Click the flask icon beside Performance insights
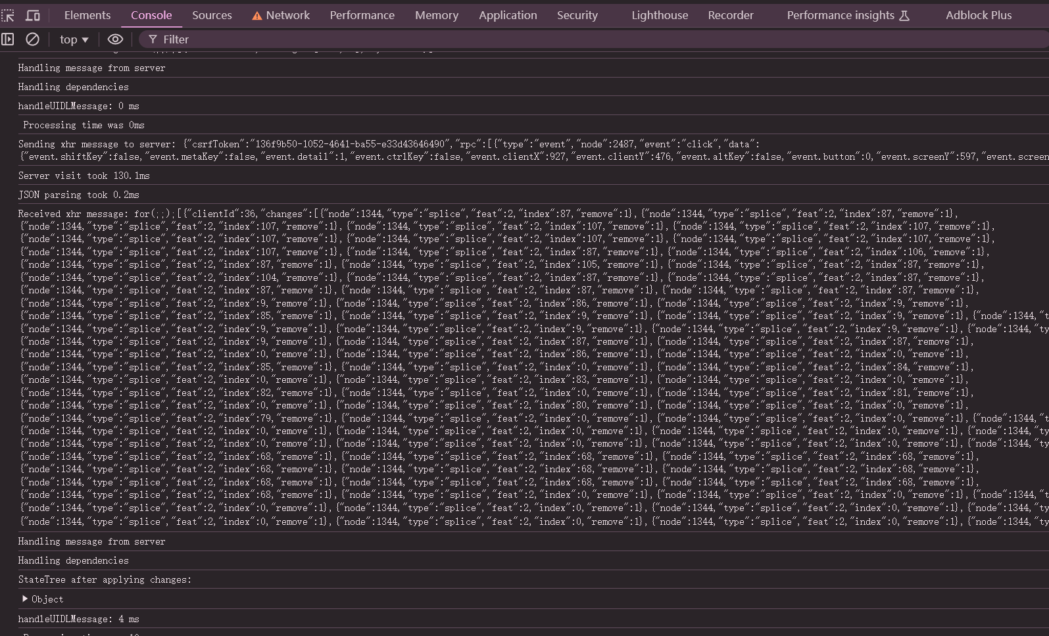 (x=904, y=15)
